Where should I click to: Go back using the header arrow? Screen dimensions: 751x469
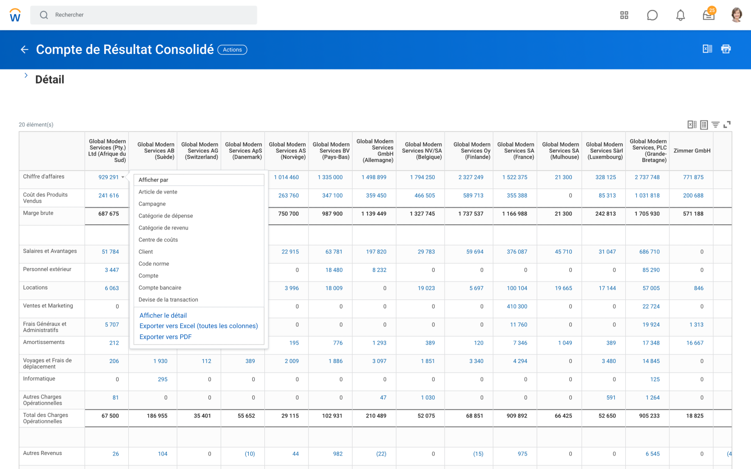point(24,49)
